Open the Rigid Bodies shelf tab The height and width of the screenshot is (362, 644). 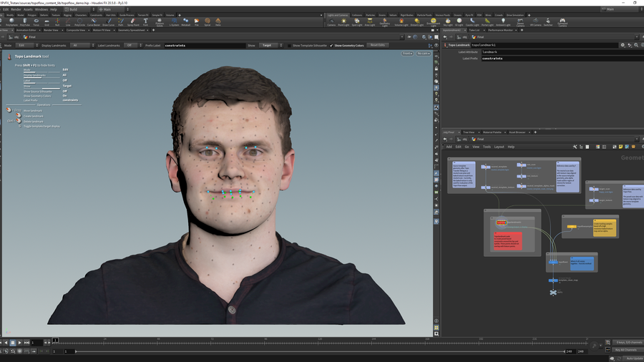click(406, 15)
